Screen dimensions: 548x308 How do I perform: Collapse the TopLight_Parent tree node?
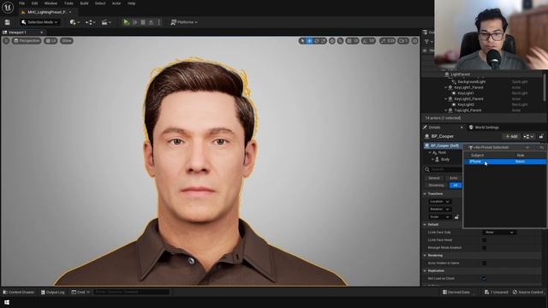446,110
